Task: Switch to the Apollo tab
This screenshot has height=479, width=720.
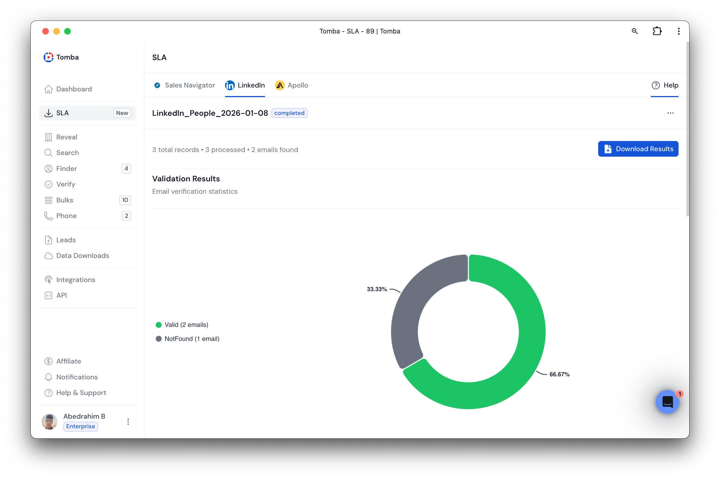Action: tap(291, 85)
